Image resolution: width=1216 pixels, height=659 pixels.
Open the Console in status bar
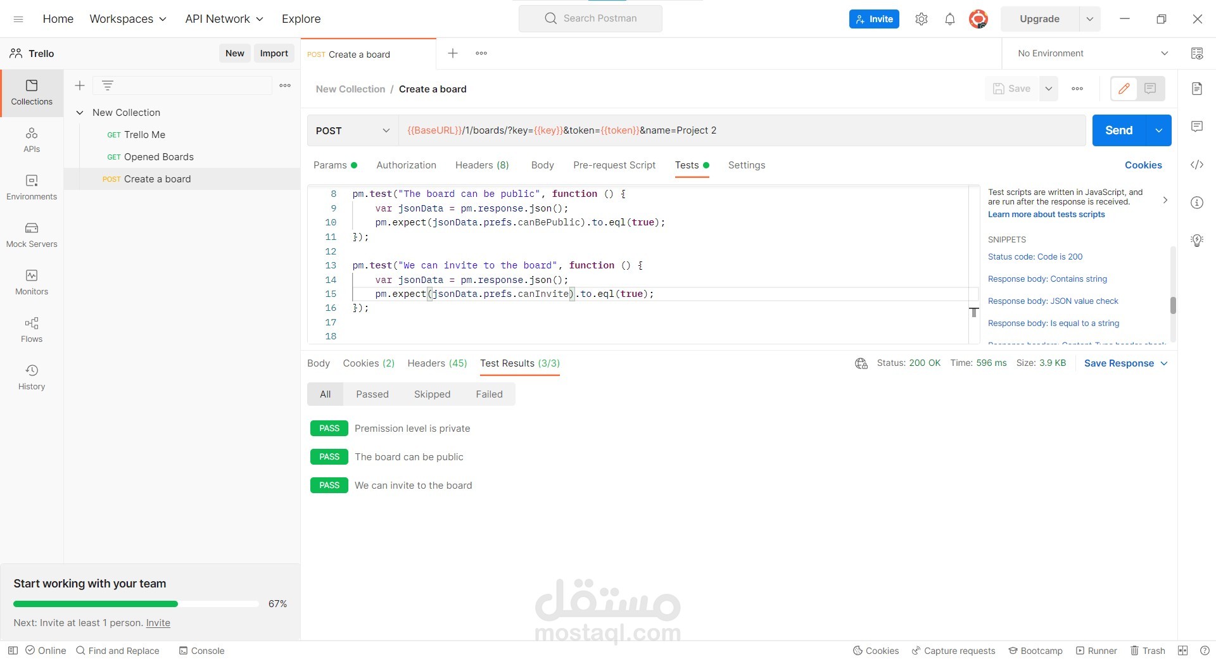tap(201, 651)
